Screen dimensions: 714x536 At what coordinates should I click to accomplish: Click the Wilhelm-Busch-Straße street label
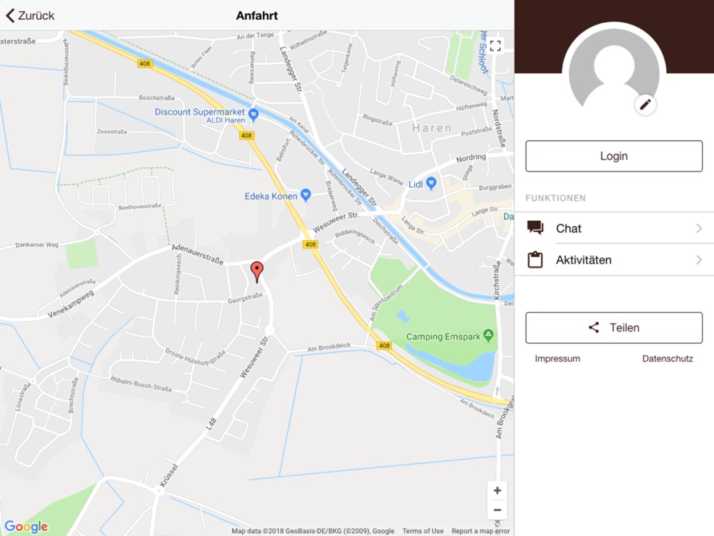(141, 383)
